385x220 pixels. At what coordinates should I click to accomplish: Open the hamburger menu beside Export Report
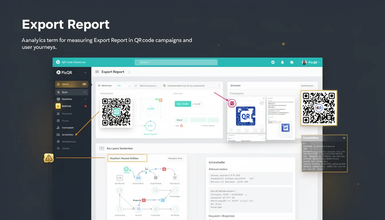(97, 72)
